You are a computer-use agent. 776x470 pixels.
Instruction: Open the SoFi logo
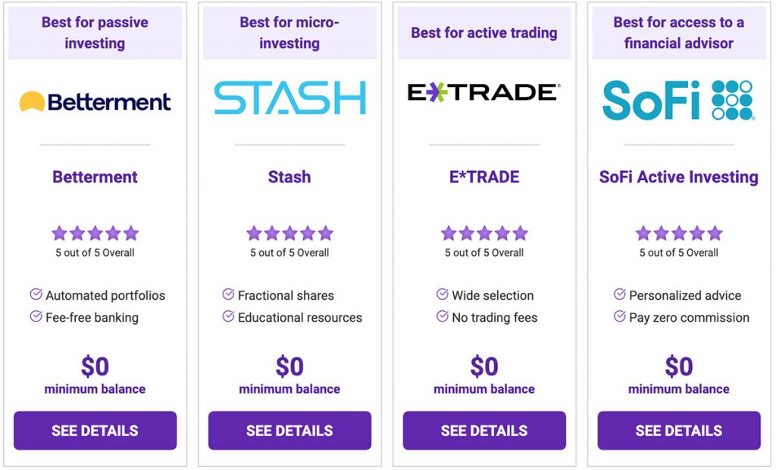(678, 99)
